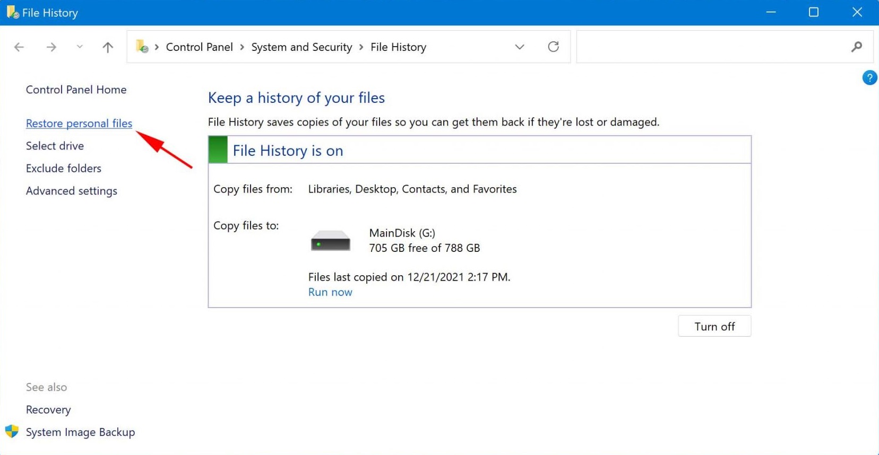Click the Control Panel search box
Image resolution: width=879 pixels, height=455 pixels.
coord(711,47)
